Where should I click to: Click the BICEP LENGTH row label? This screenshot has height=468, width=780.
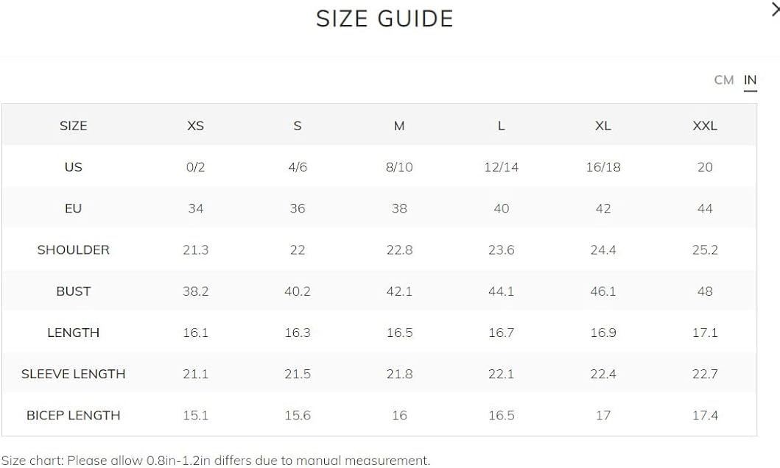pyautogui.click(x=73, y=415)
